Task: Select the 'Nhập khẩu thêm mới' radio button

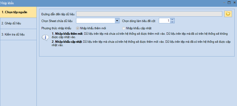Action: click(x=78, y=28)
